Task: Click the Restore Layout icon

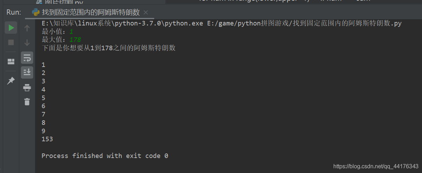Action: (11, 62)
